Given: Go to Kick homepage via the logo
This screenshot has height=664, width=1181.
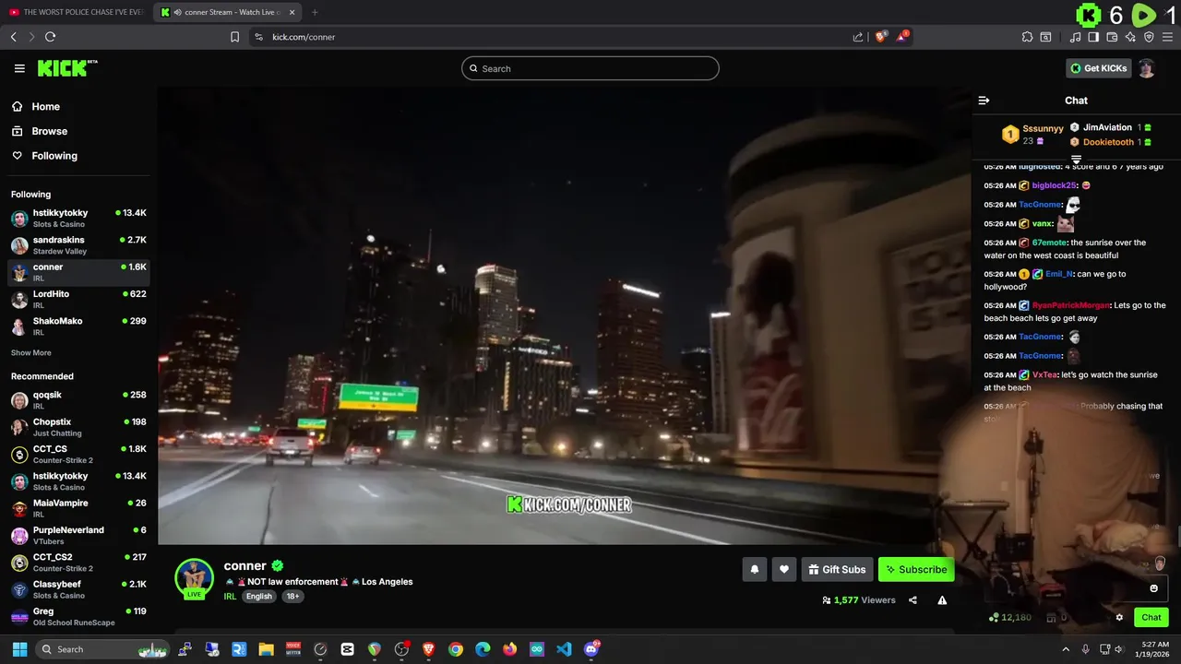Looking at the screenshot, I should tap(67, 68).
